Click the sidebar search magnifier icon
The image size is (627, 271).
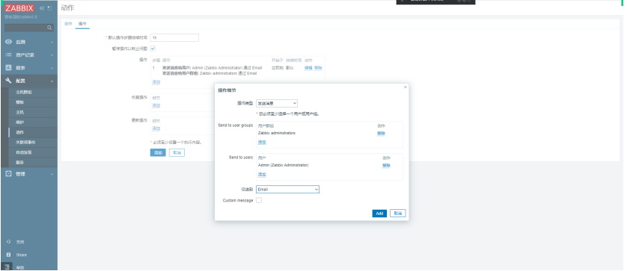(49, 28)
